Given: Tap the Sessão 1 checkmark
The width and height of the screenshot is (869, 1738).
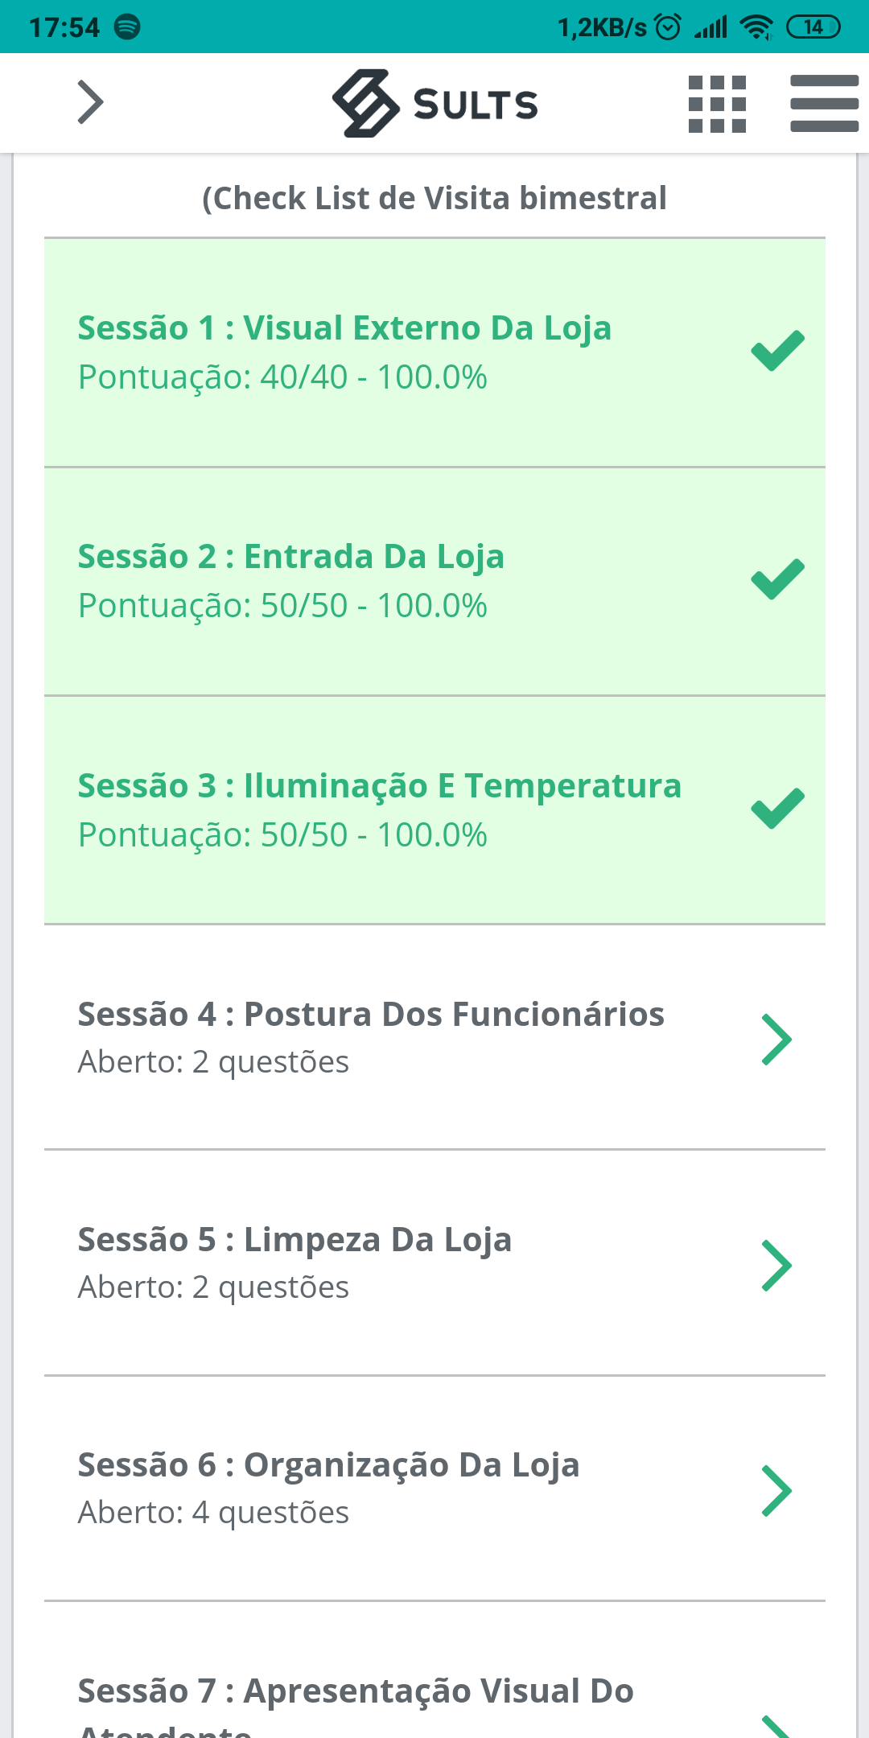Looking at the screenshot, I should click(777, 351).
